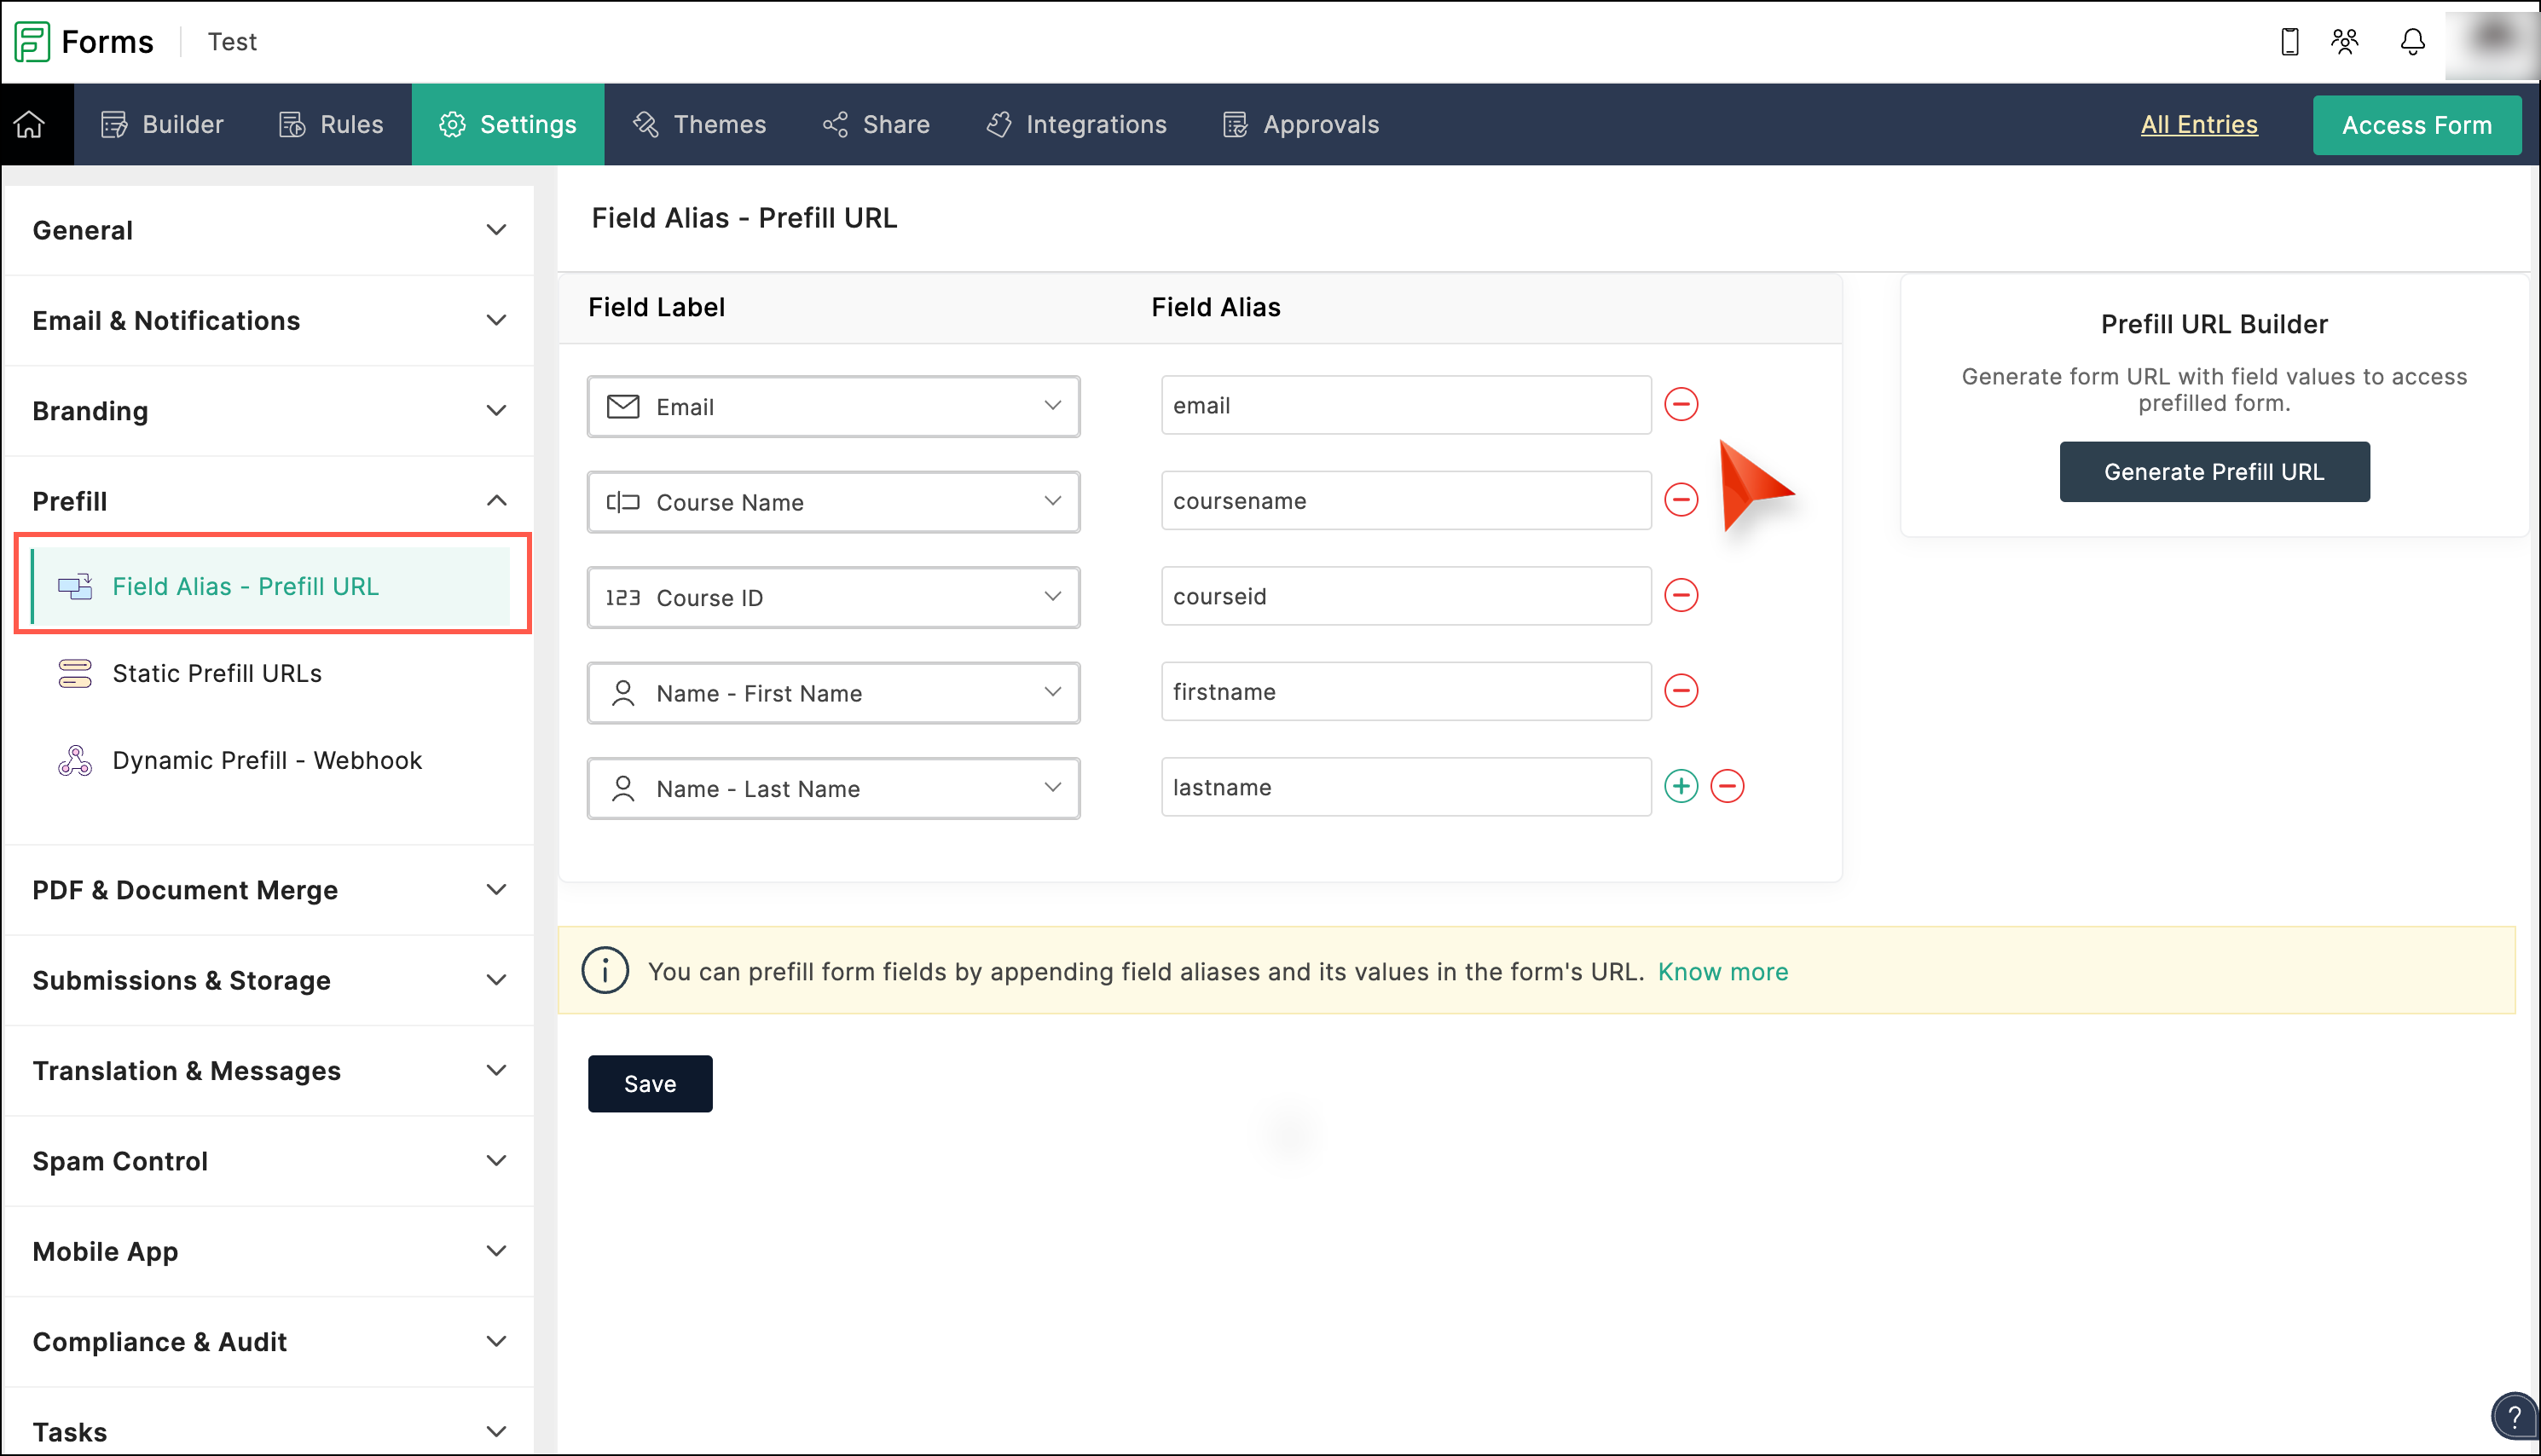
Task: Add a new field alias row
Action: (x=1681, y=787)
